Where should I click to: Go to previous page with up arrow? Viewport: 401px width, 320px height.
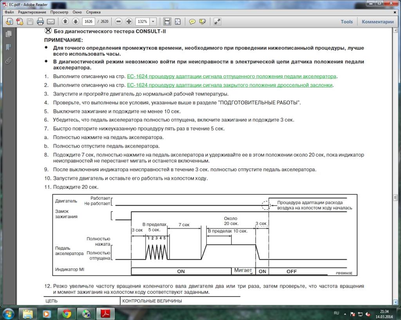click(65, 21)
